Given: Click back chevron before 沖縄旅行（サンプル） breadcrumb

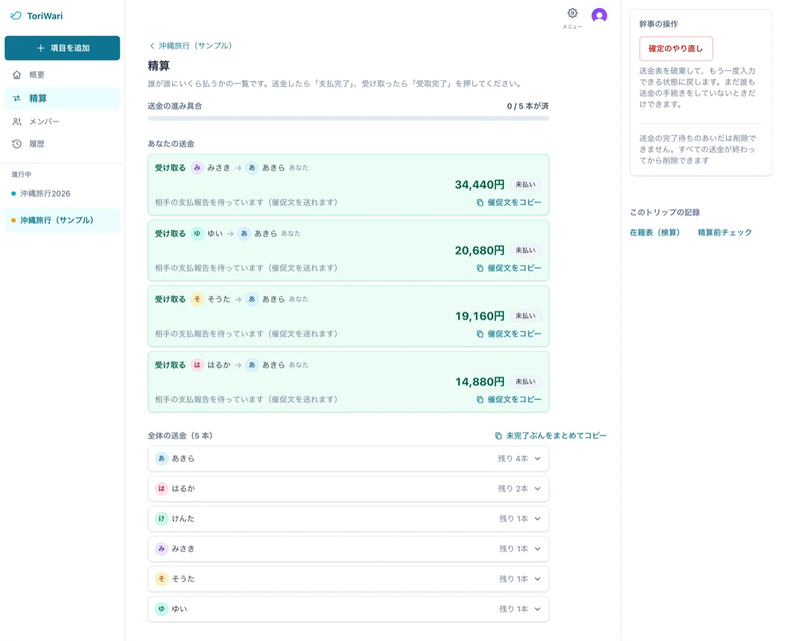Looking at the screenshot, I should (152, 46).
